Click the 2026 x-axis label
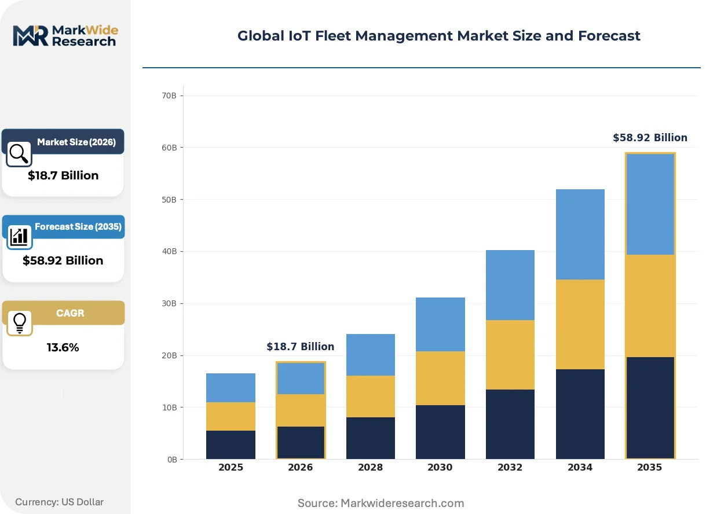 click(x=300, y=468)
